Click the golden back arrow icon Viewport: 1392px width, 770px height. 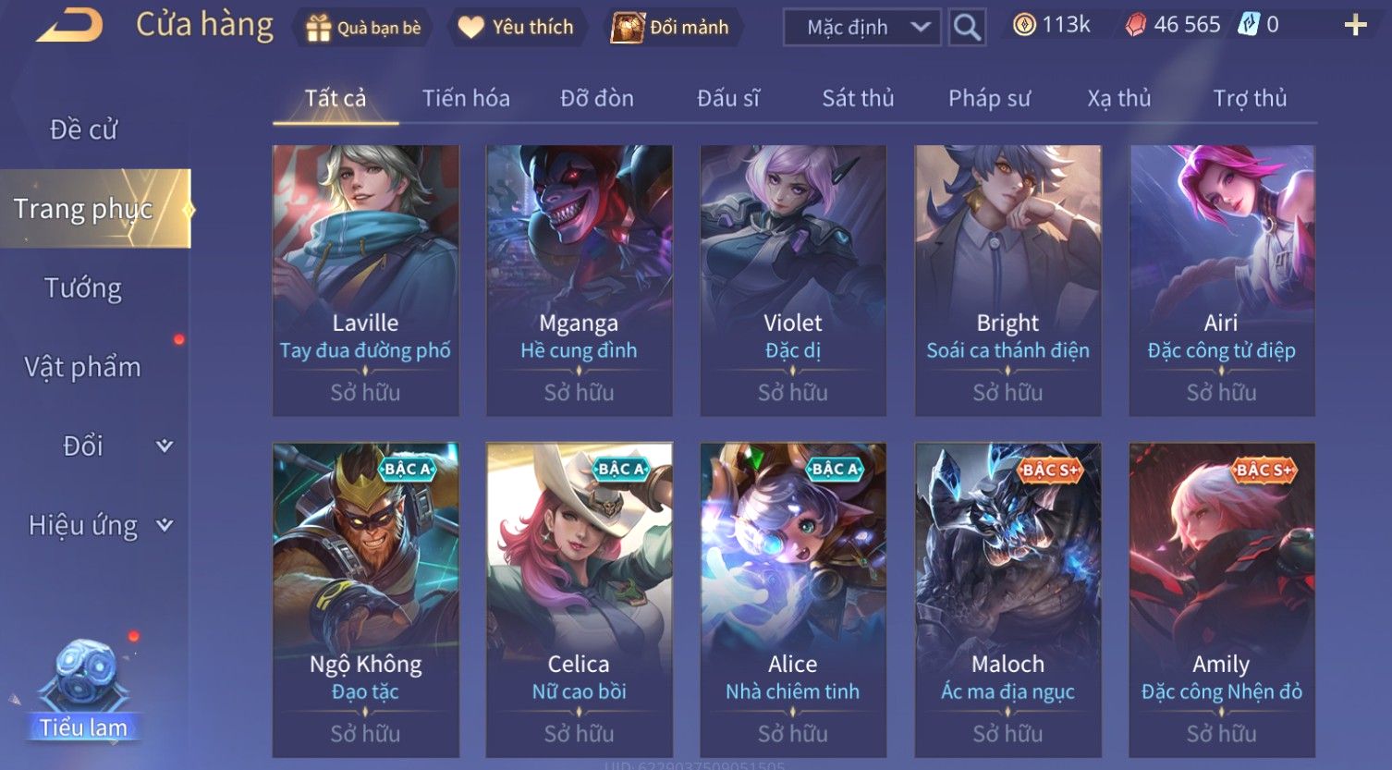click(x=70, y=25)
